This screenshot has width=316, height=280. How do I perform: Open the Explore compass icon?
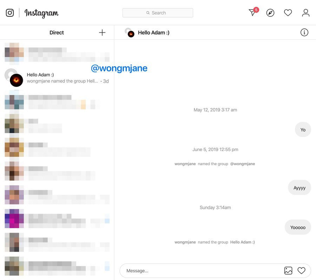click(270, 13)
